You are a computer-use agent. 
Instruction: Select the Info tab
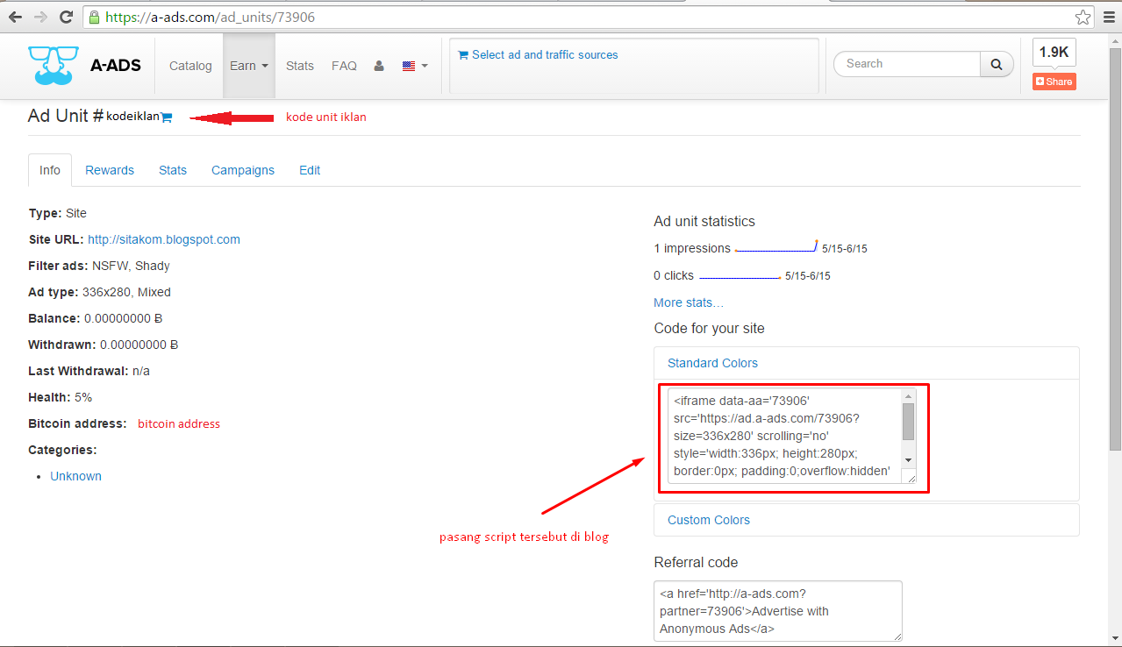[50, 170]
